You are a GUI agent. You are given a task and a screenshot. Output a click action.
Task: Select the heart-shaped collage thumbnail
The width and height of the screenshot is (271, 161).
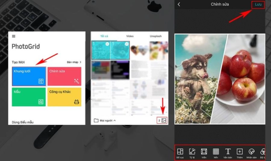(x=139, y=50)
